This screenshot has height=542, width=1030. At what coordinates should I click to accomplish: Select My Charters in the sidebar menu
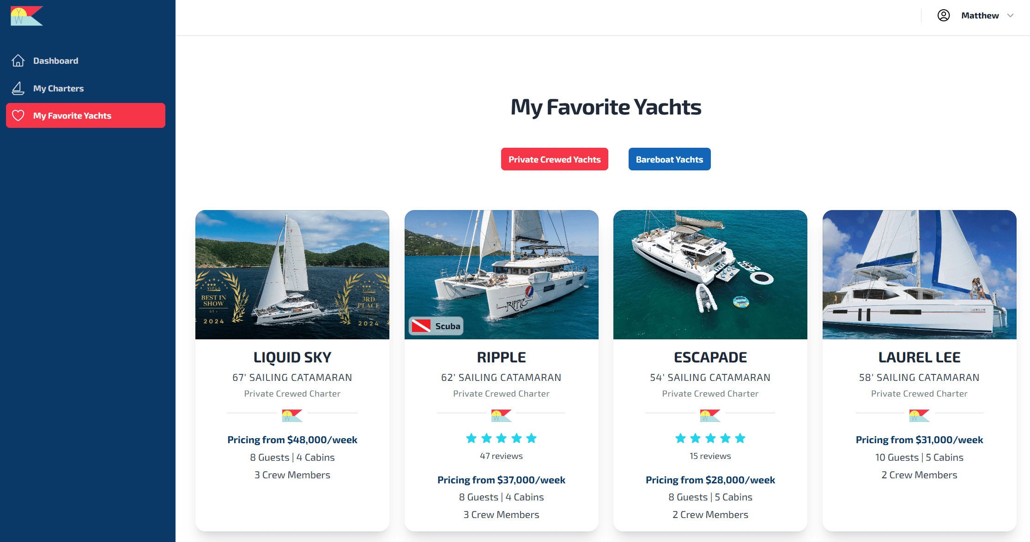pyautogui.click(x=59, y=88)
